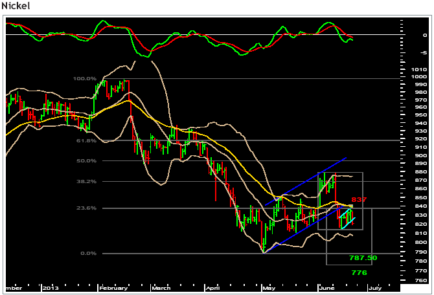The height and width of the screenshot is (295, 434).
Task: Click the 760 price axis value
Action: click(420, 280)
